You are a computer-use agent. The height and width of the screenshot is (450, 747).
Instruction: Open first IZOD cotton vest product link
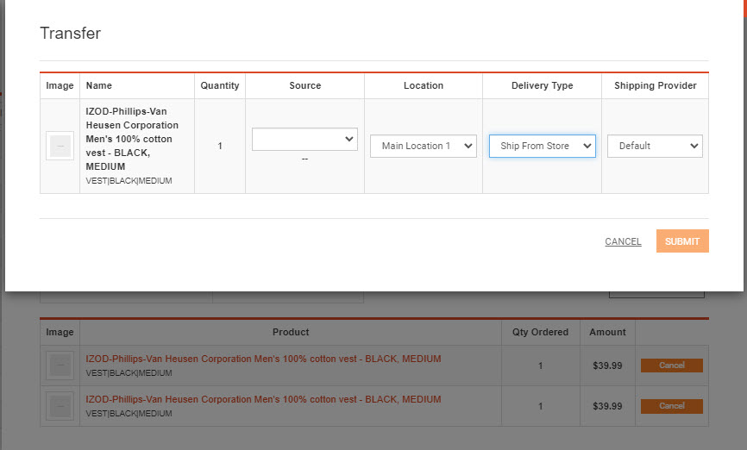pyautogui.click(x=263, y=359)
